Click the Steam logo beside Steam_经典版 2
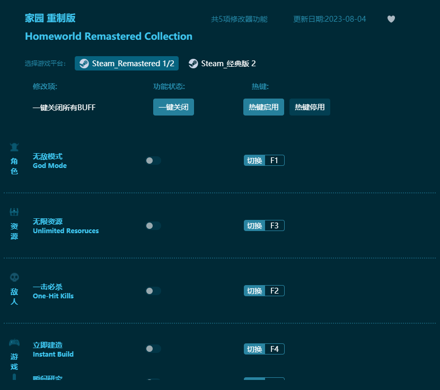Screen dimensions: 440x390 [193, 64]
